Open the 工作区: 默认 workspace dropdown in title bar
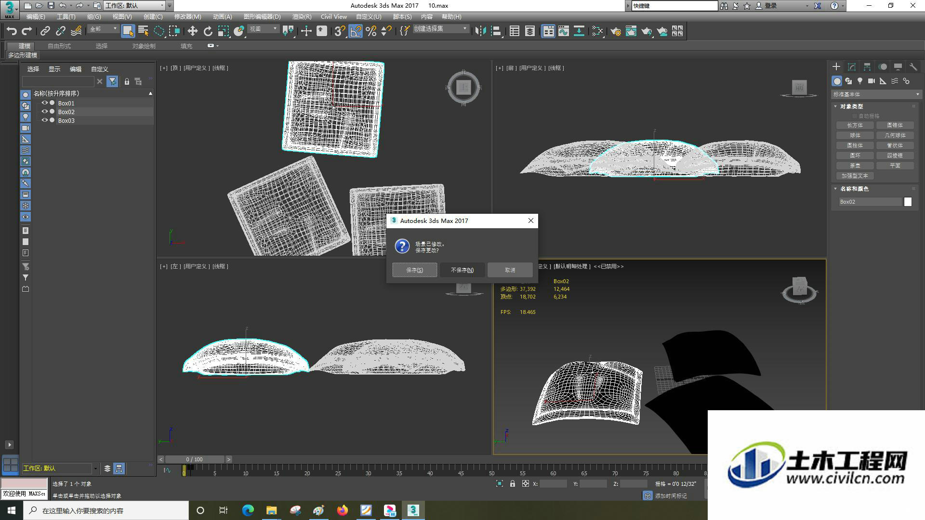The width and height of the screenshot is (925, 520). [134, 6]
